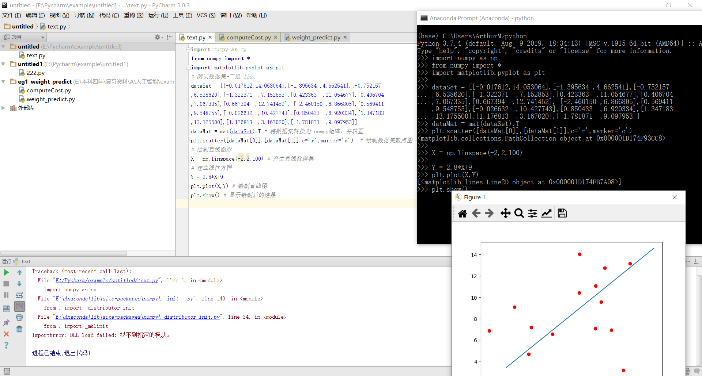Close the Run tab with red X
Screen dimensions: 702x376
(x=6, y=334)
